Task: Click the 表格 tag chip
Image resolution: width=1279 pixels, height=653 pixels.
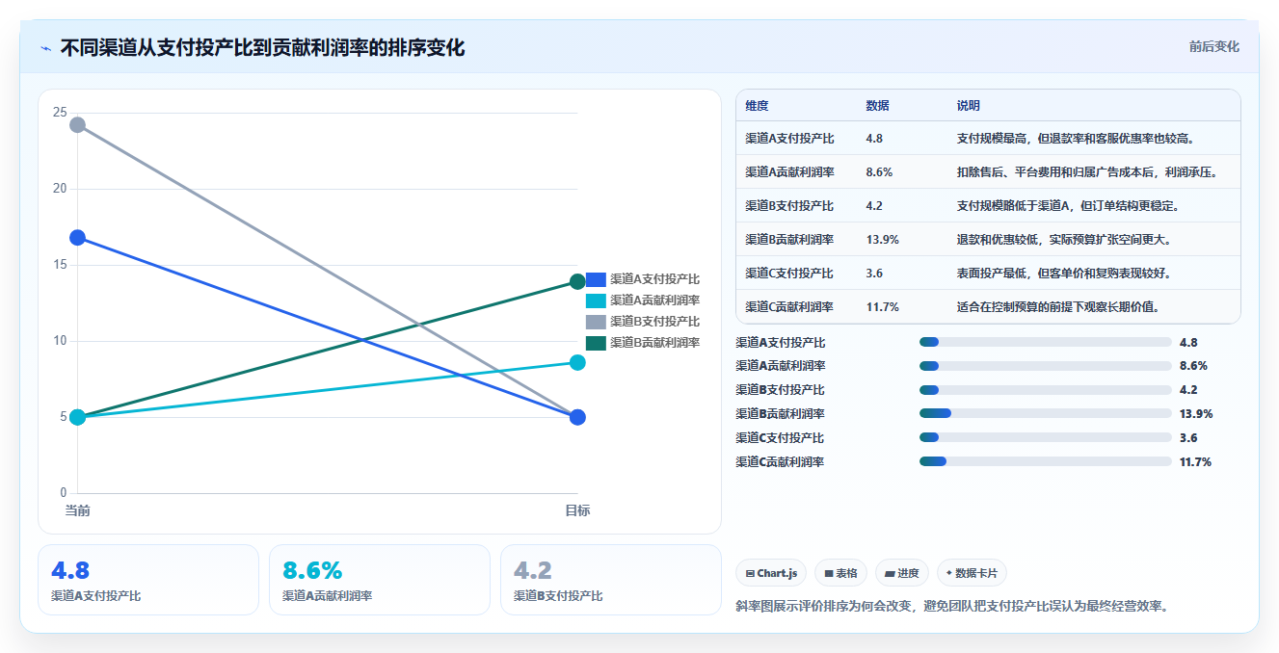Action: point(841,573)
